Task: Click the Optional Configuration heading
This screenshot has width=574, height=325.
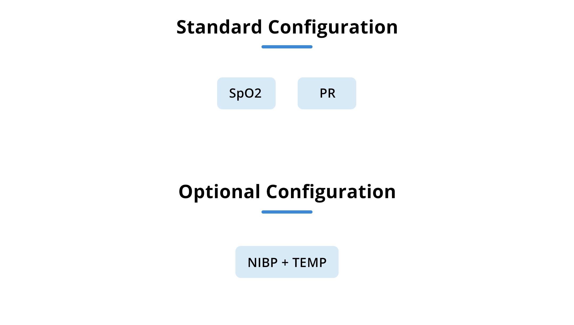Action: pos(287,192)
